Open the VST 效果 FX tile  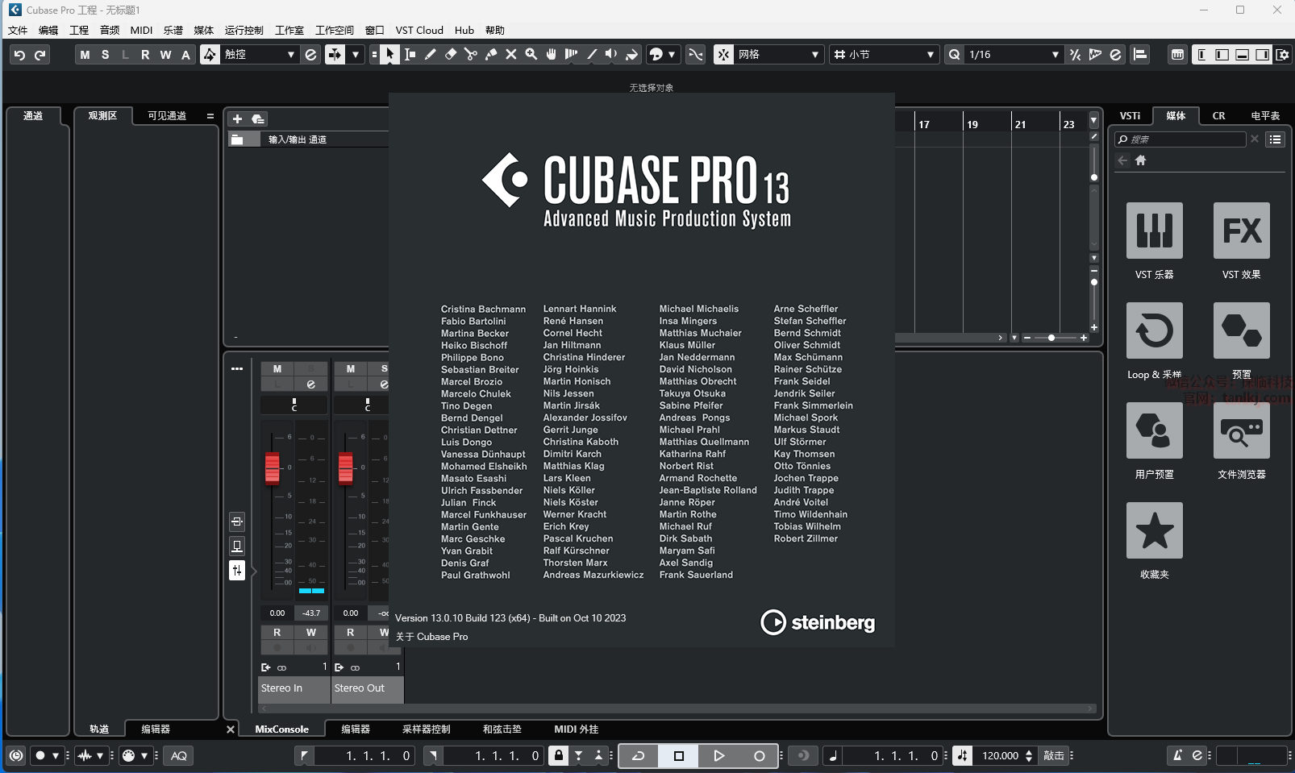tap(1241, 231)
